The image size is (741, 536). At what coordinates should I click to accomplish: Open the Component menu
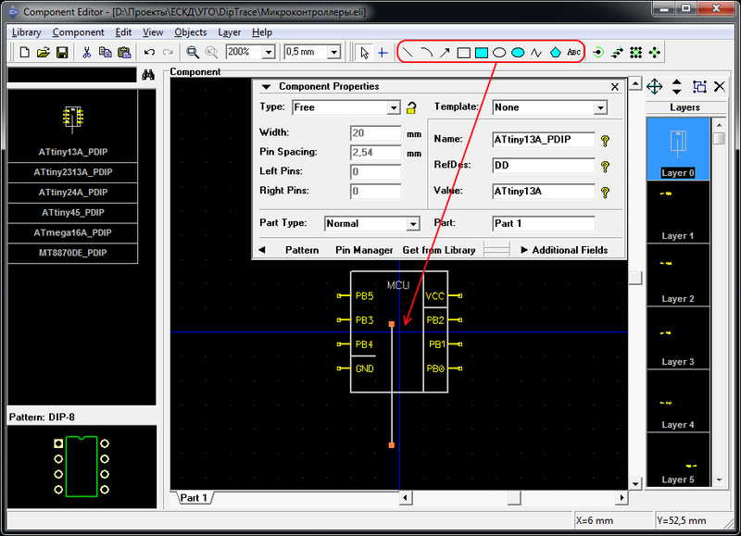pos(78,32)
